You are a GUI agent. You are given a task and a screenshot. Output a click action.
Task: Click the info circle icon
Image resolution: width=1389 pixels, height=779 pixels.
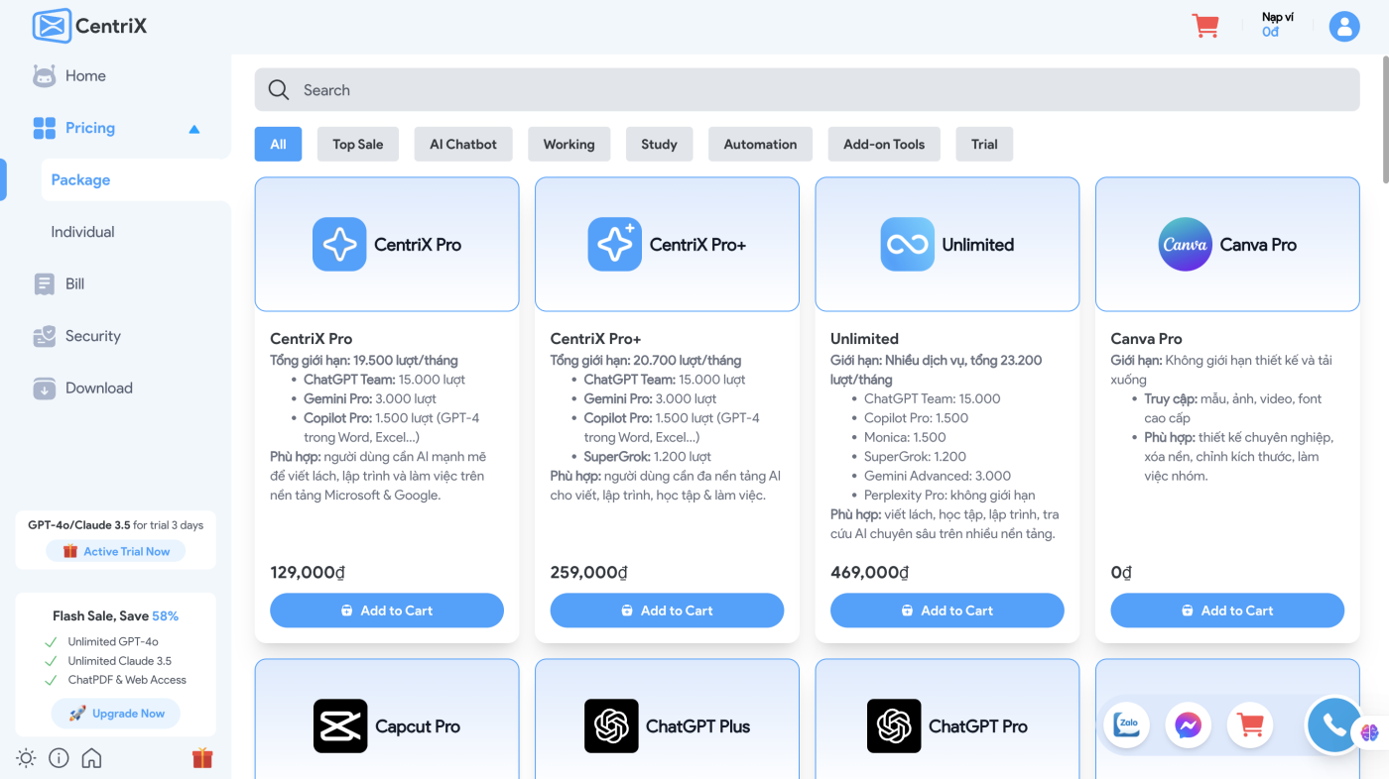click(x=59, y=758)
